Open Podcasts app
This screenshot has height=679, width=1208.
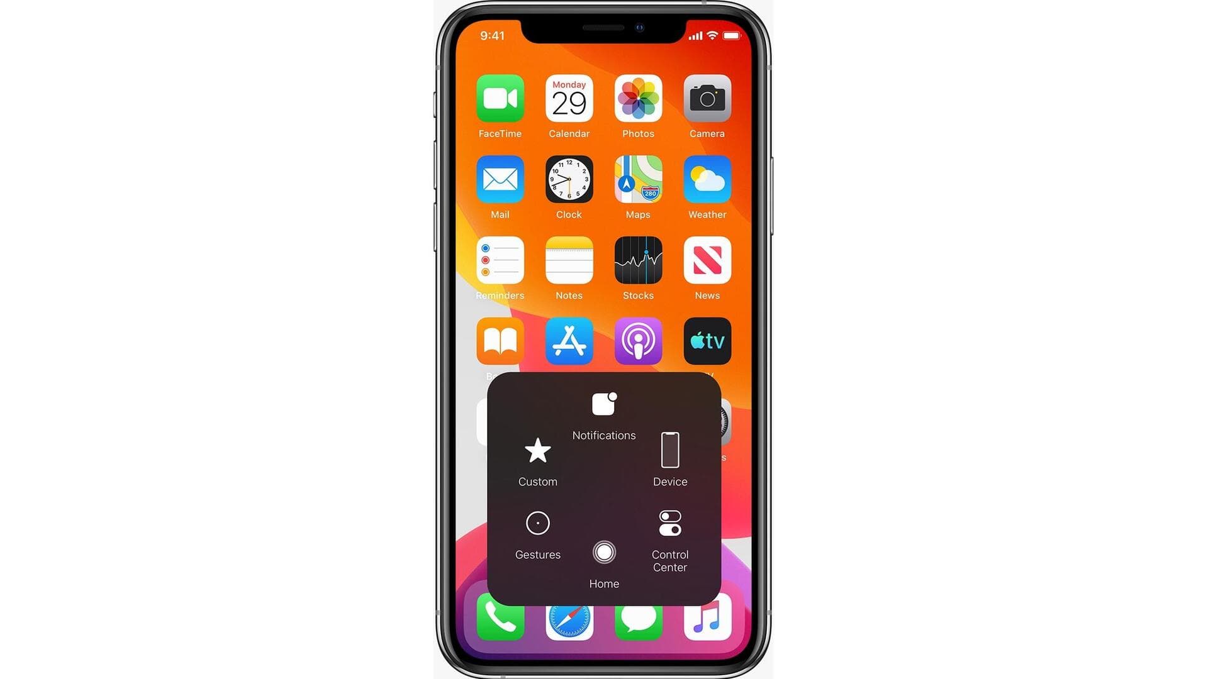coord(637,341)
